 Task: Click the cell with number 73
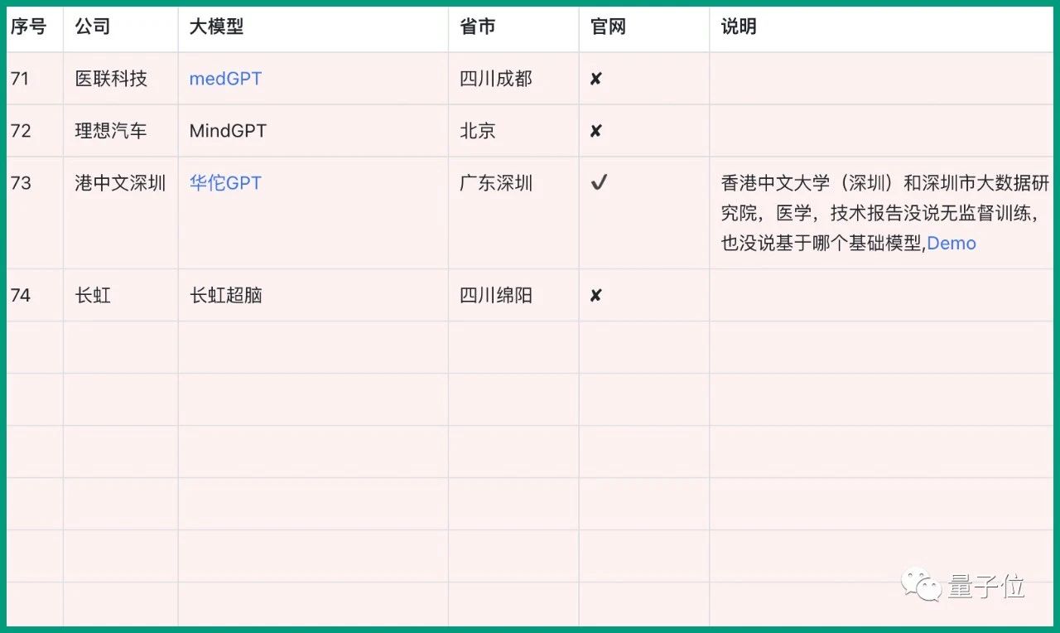(x=35, y=213)
